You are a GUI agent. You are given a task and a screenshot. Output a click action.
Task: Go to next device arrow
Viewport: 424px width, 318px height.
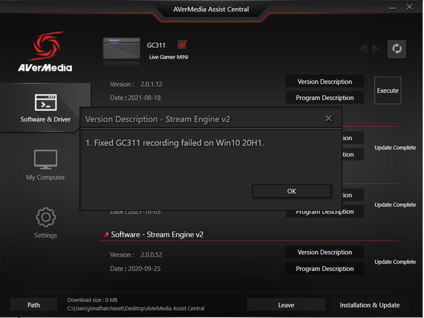[377, 49]
